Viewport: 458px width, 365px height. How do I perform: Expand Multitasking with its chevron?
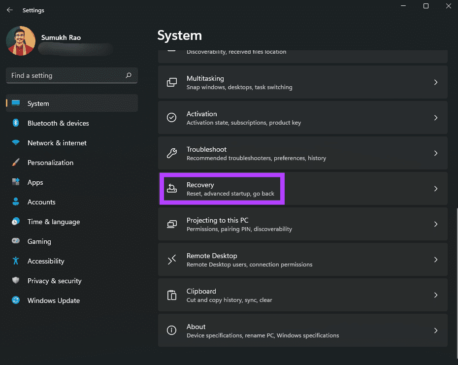click(435, 82)
